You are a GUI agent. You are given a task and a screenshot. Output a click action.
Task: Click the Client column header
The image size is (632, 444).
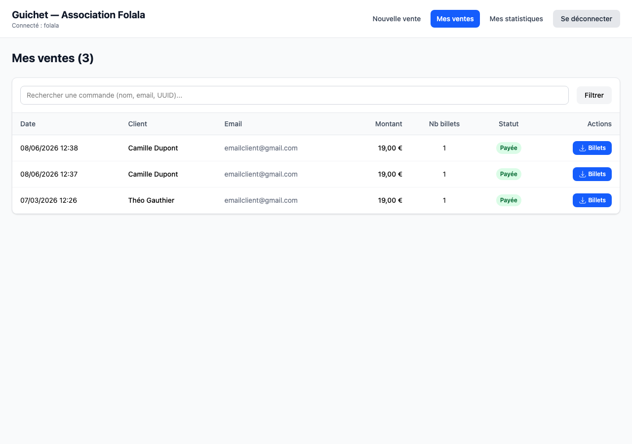click(138, 124)
